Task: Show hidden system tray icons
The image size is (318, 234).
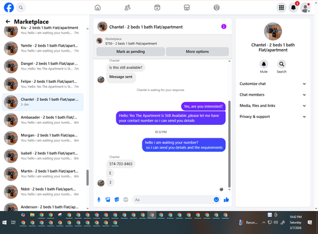Action: [x=263, y=223]
